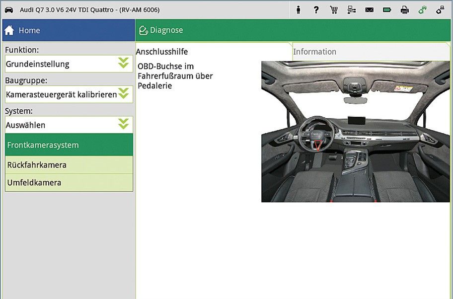Check the green battery status icon

pos(387,9)
